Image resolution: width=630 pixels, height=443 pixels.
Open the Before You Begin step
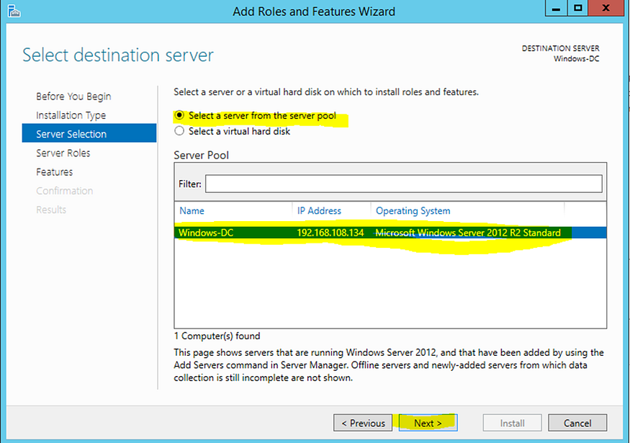coord(73,97)
